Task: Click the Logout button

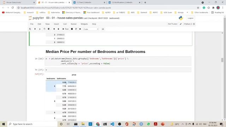Action: tap(190, 18)
